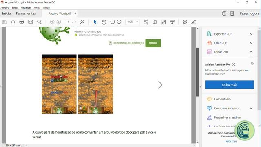Screen dimensions: 261x147
Task: Enter full screen mode icon
Action: click(x=163, y=22)
